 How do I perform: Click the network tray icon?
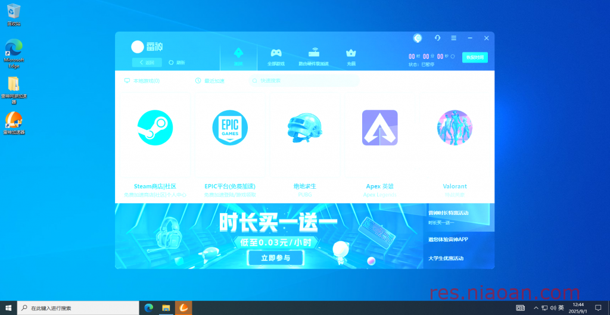pyautogui.click(x=544, y=308)
